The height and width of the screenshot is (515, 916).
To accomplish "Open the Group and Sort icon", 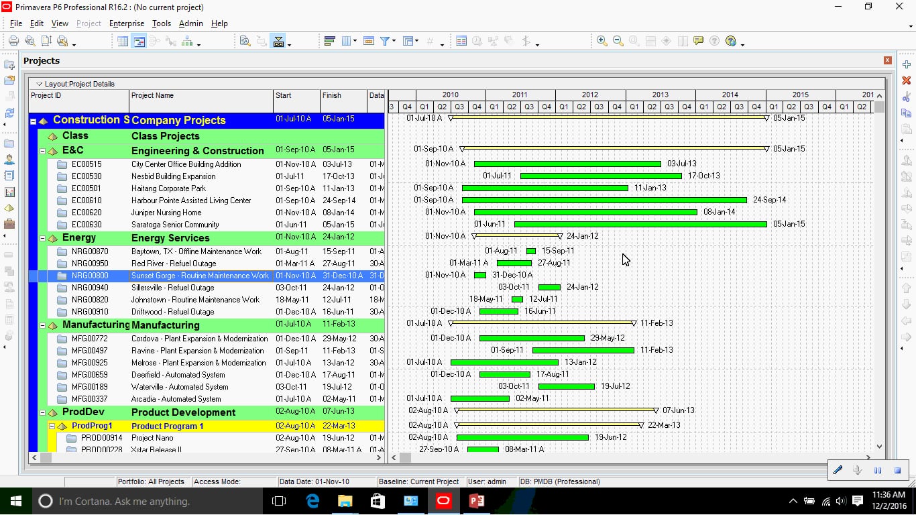I will pyautogui.click(x=408, y=41).
